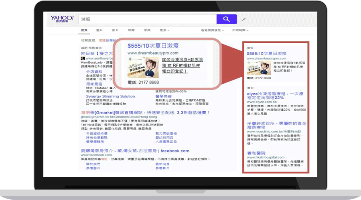This screenshot has width=361, height=200.
Task: Click the sidebar ad thumbnail of woman
Action: pyautogui.click(x=259, y=68)
